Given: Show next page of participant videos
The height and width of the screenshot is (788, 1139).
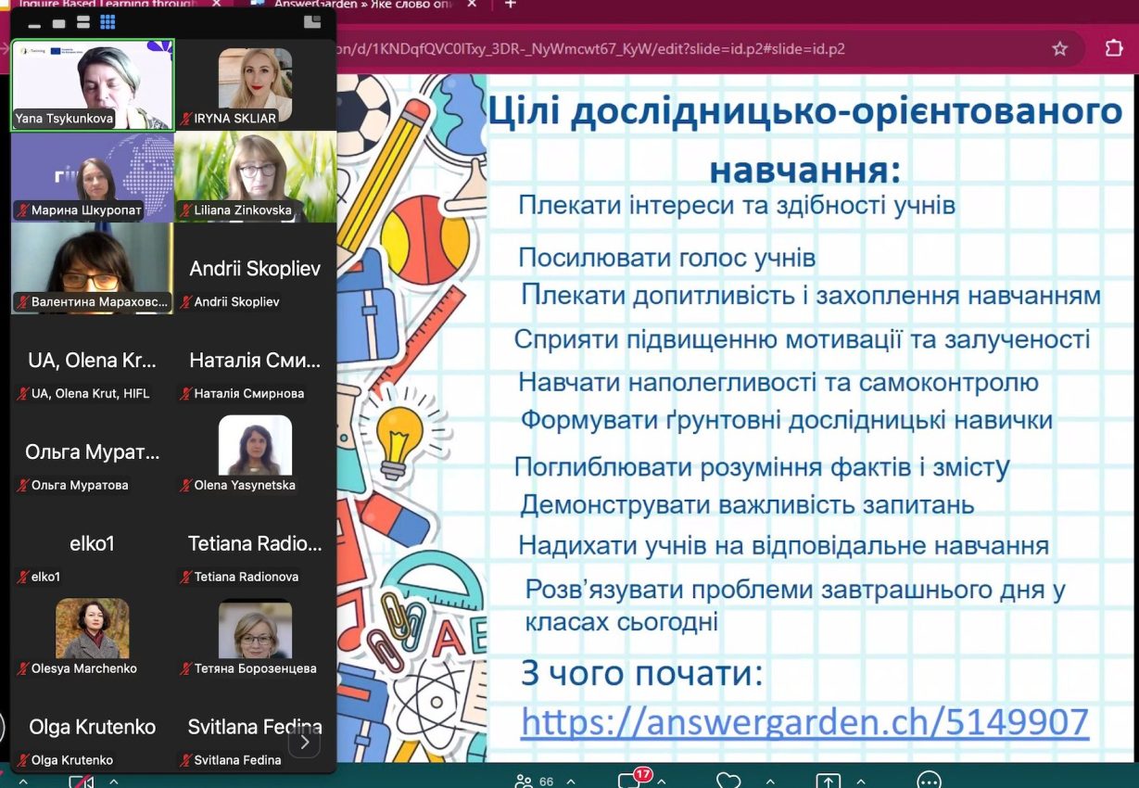Looking at the screenshot, I should [x=304, y=742].
